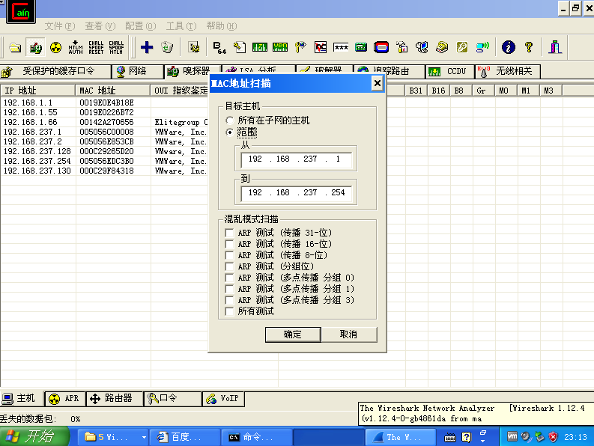
Task: Click the Start/Stop Sniffer toolbar icon
Action: pyautogui.click(x=35, y=47)
